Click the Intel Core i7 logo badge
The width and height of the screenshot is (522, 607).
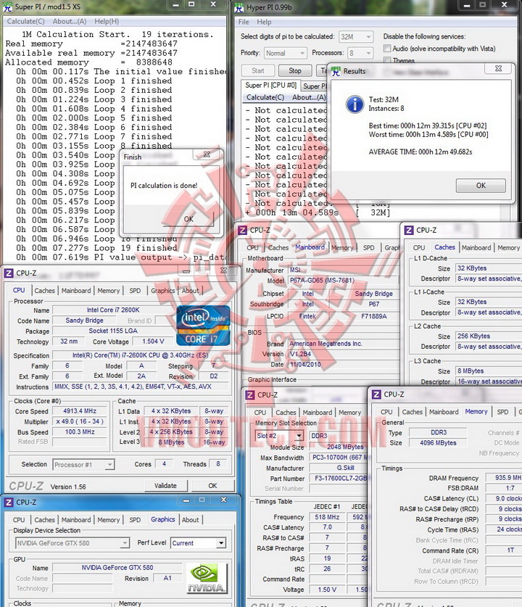click(203, 326)
